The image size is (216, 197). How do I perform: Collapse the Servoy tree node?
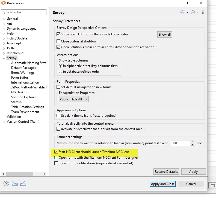[x=4, y=58]
